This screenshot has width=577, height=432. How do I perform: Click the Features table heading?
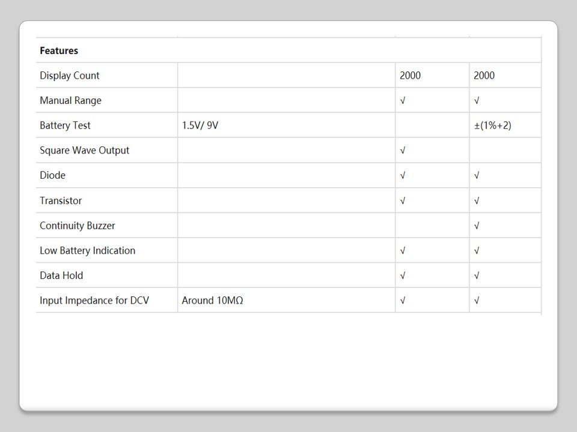59,50
